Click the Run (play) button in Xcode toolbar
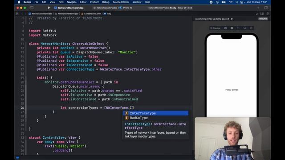Screen dimensions: 285x160 coord(49,8)
